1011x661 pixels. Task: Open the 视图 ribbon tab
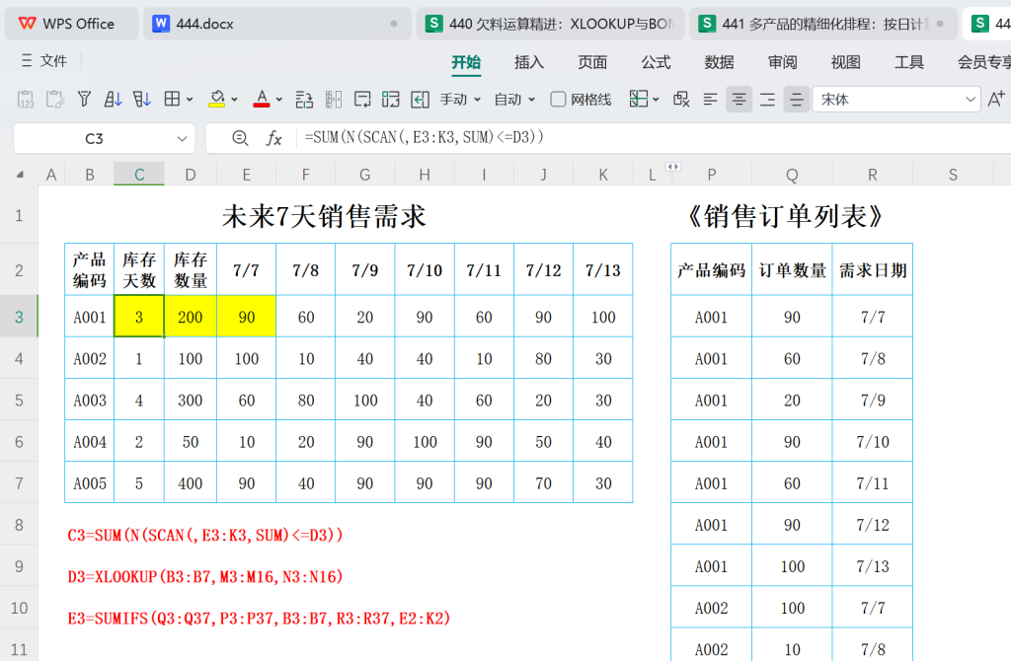[845, 62]
